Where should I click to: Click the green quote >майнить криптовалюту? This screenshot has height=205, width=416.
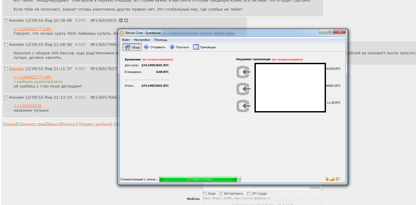[x=38, y=82]
